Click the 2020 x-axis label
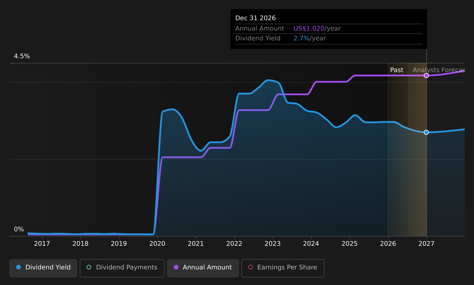Image resolution: width=474 pixels, height=285 pixels. click(x=157, y=244)
